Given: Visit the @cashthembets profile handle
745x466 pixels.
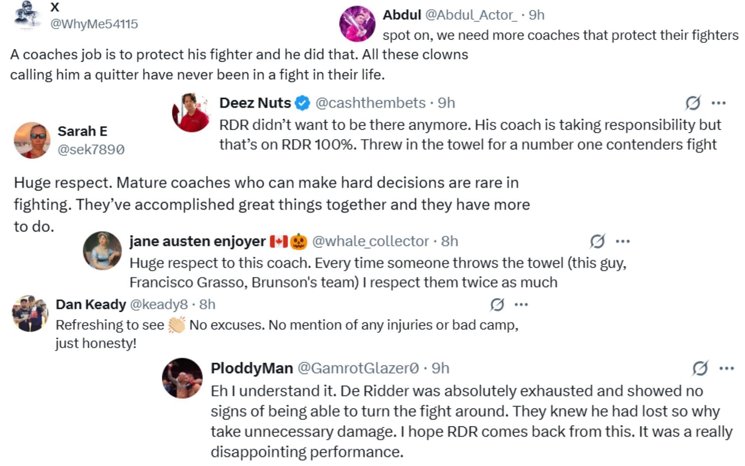Looking at the screenshot, I should coord(370,103).
